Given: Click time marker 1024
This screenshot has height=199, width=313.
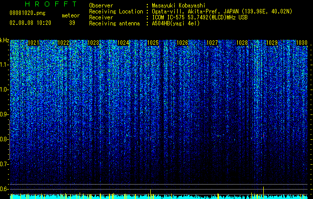Looking at the screenshot, I should click(123, 43).
